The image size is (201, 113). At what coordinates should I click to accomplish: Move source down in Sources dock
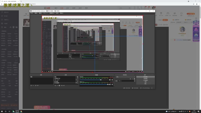(x=64, y=85)
